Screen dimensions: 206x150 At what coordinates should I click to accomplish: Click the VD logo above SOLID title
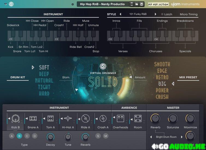[103, 66]
